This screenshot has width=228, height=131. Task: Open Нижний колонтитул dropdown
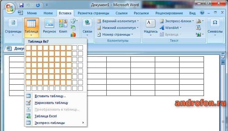(118, 28)
